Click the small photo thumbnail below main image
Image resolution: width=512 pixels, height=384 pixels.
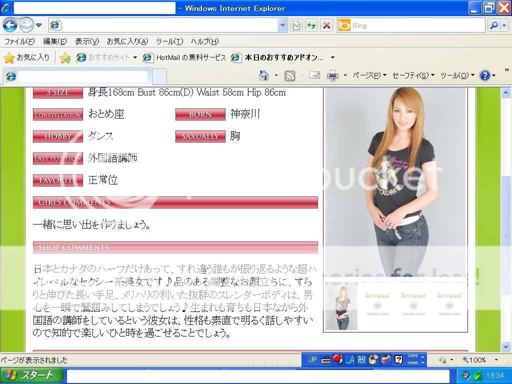click(x=341, y=306)
